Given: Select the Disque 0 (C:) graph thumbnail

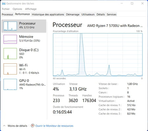Looking at the screenshot, I should [10, 54].
